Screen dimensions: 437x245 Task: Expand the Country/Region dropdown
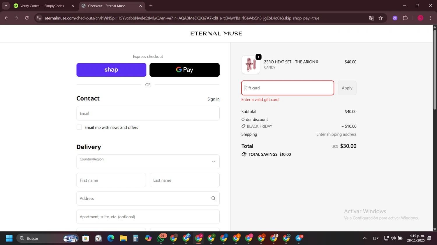[x=148, y=162]
